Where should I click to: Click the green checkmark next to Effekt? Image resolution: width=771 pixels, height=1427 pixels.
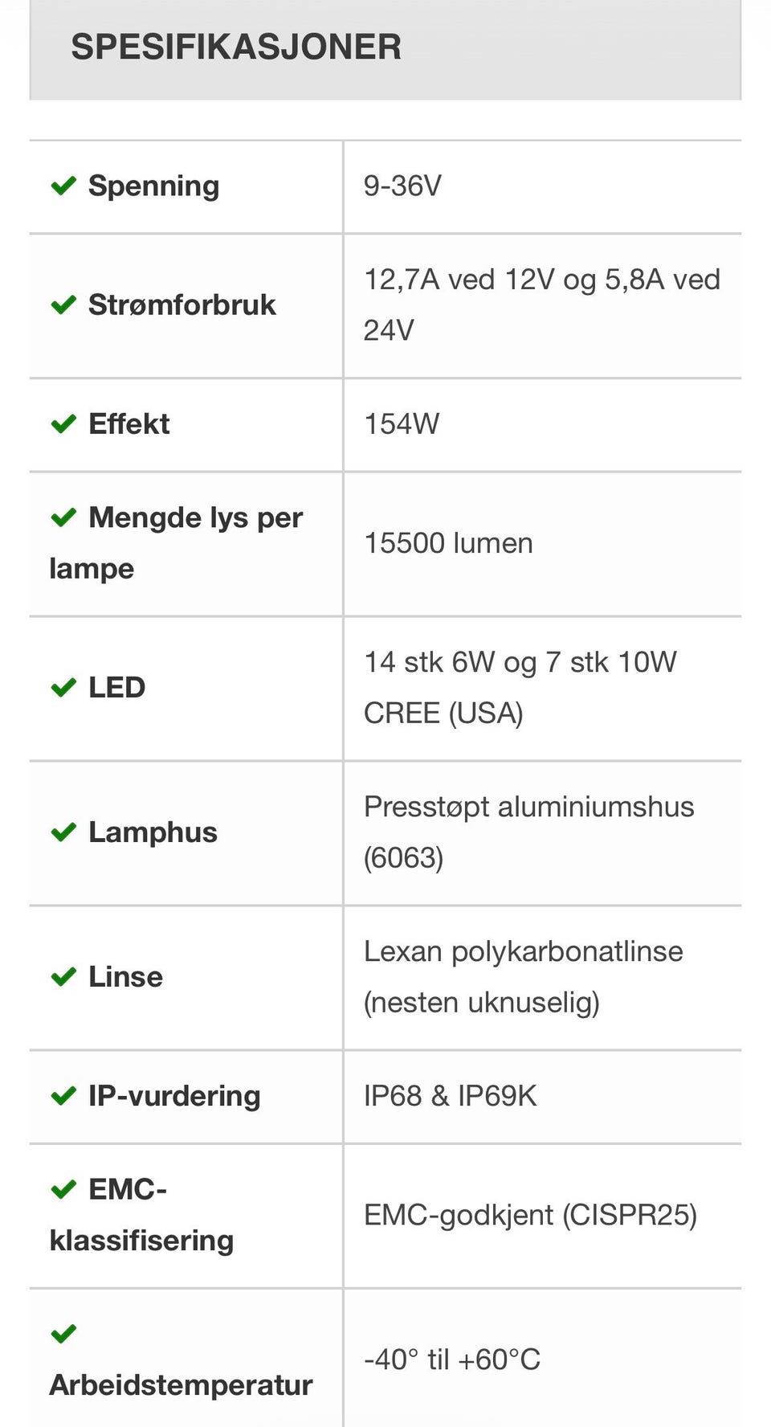pyautogui.click(x=63, y=423)
